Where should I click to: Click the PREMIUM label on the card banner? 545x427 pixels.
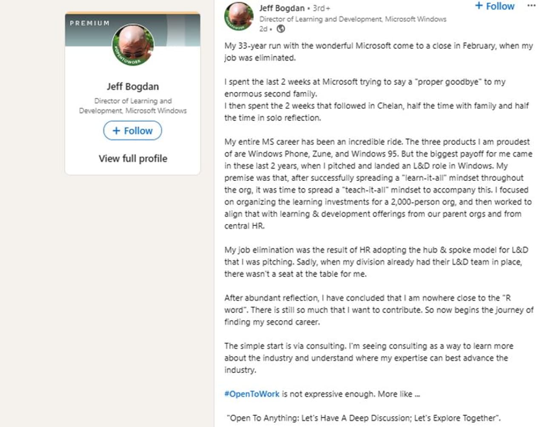pyautogui.click(x=90, y=23)
